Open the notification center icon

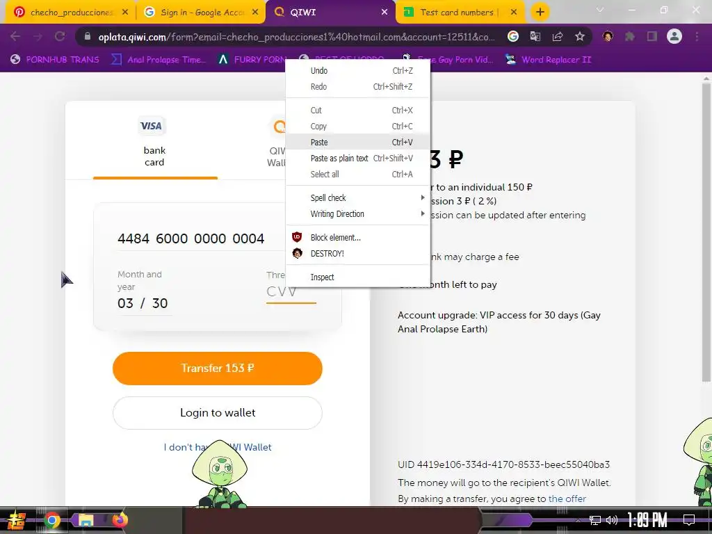pyautogui.click(x=689, y=520)
